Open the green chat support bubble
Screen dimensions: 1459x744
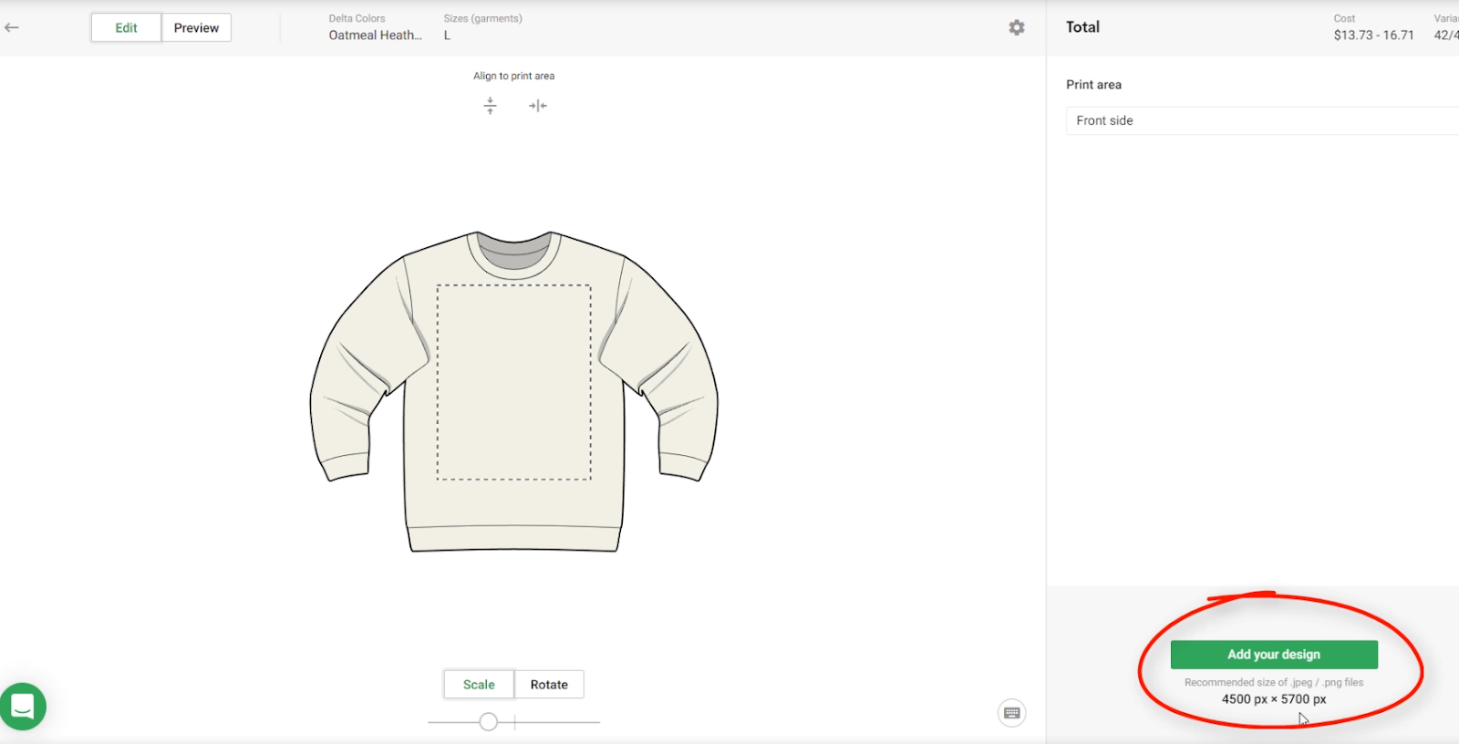23,707
